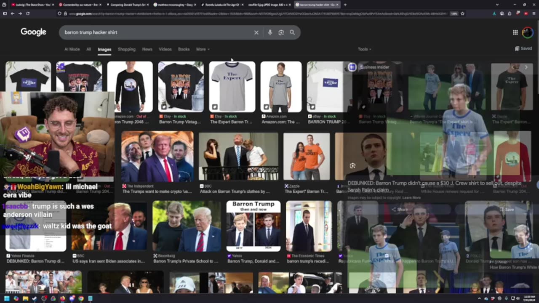Open the 'Barron Trump then and now' thumbnail
Image resolution: width=539 pixels, height=303 pixels.
tap(253, 226)
